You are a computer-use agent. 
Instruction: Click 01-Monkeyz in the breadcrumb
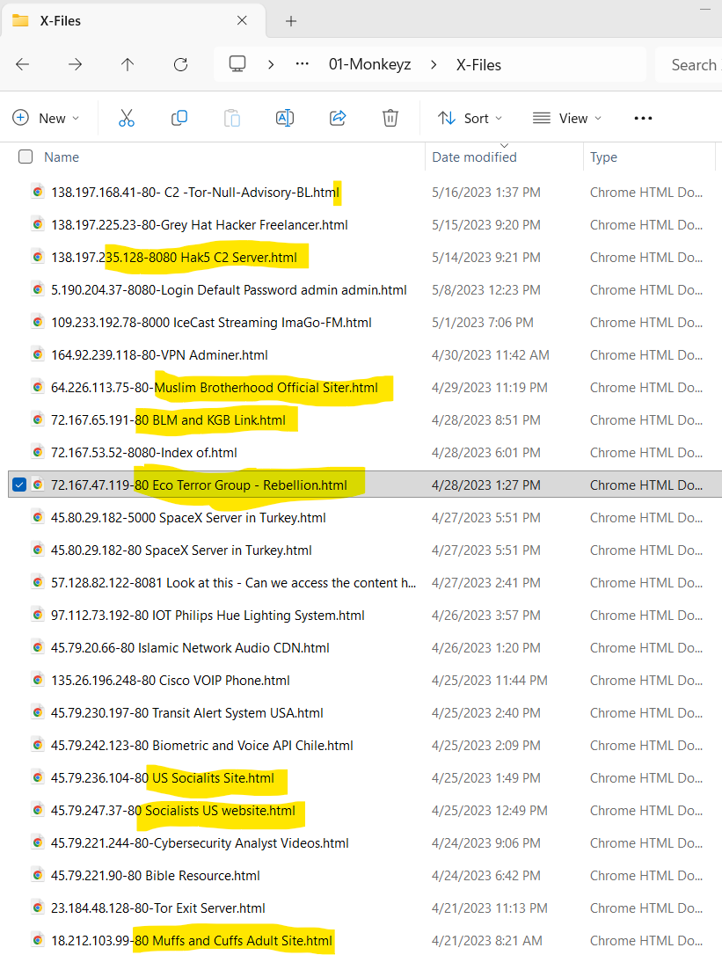(370, 64)
